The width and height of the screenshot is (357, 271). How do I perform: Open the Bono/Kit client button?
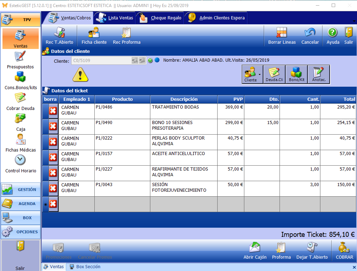point(296,74)
